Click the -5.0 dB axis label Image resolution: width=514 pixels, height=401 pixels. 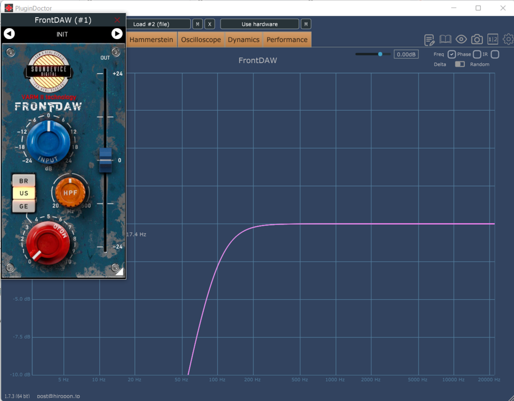[22, 299]
